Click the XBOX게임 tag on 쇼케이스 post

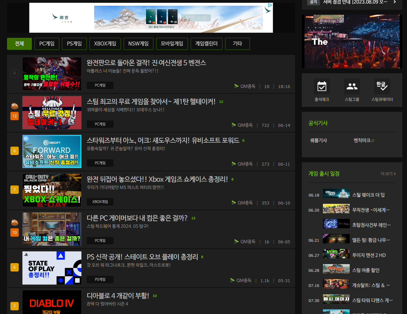point(100,202)
